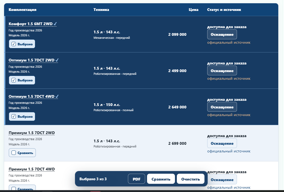Click Сравнить in the floating selection bar
Screen dimensions: 284x192
pos(161,179)
